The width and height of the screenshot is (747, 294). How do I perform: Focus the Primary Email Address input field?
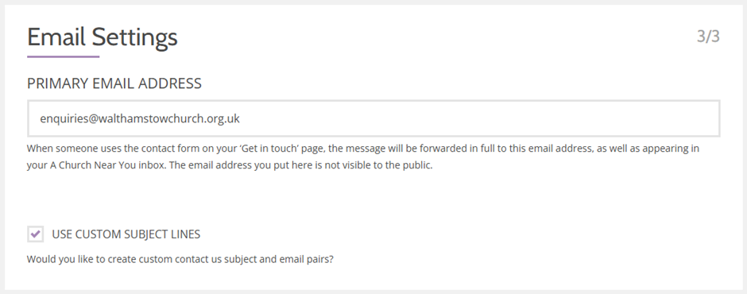coord(373,118)
